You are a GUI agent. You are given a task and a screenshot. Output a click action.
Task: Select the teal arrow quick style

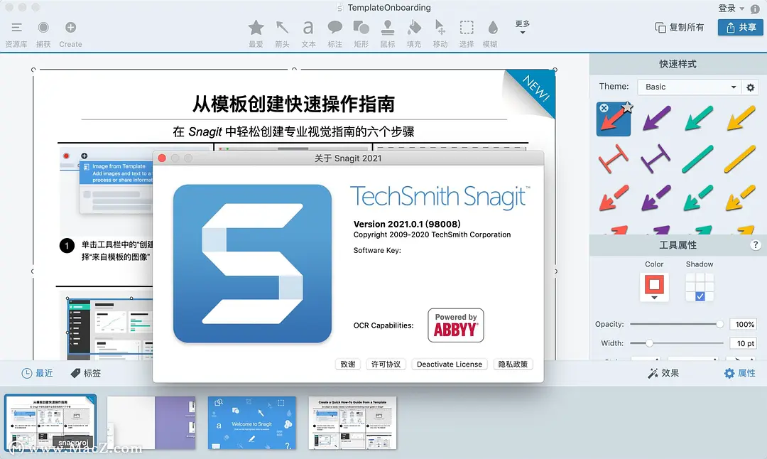[699, 119]
